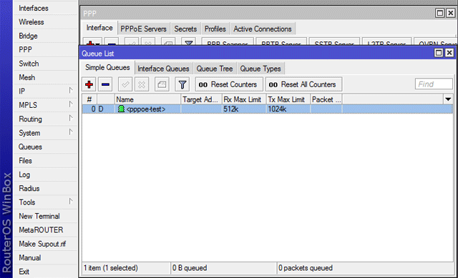Switch to the Queue Tree tab
Screen dimensions: 458x278
[215, 69]
